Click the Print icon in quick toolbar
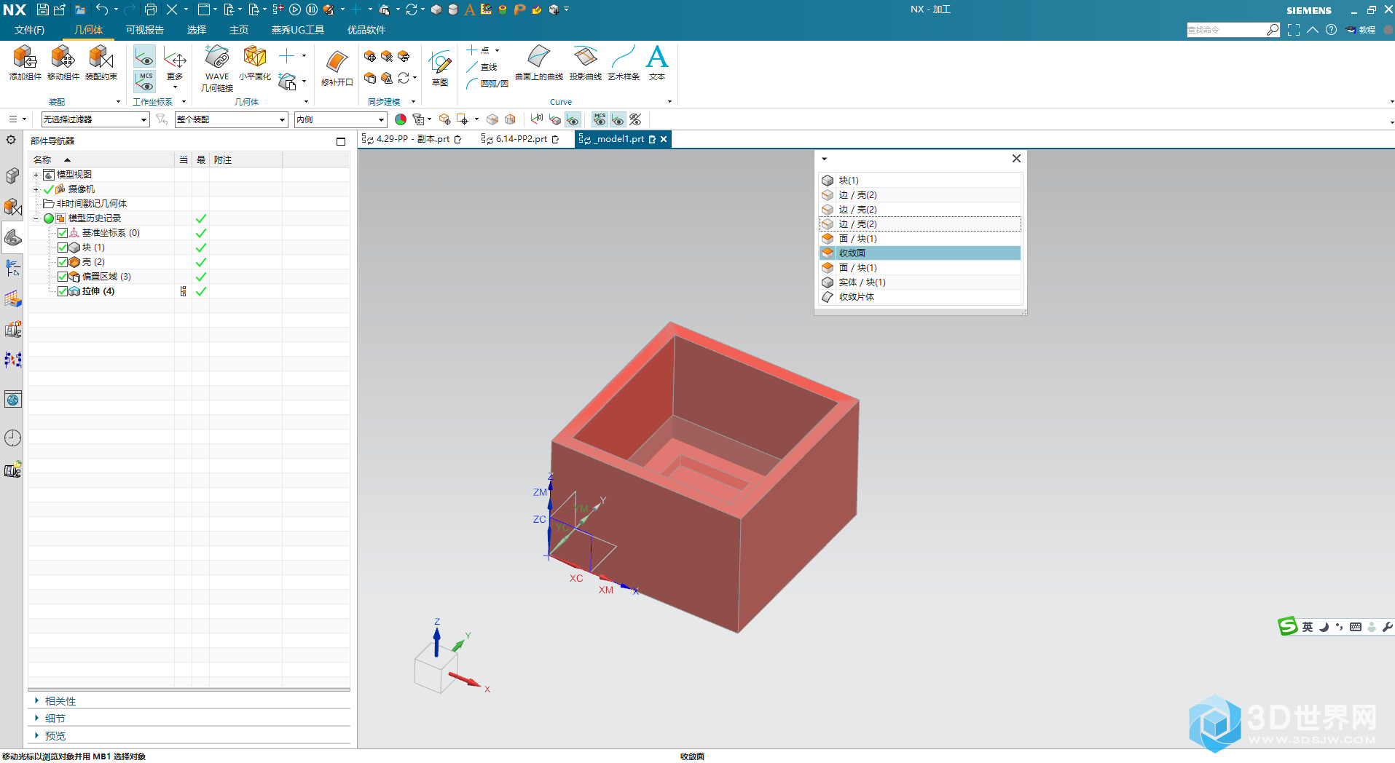 click(x=151, y=9)
